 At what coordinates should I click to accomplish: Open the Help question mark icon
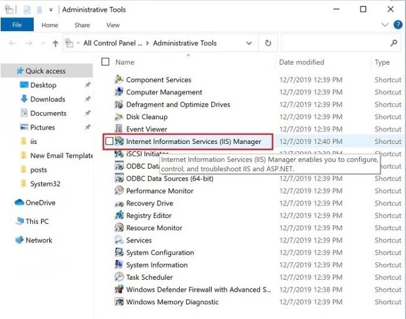398,25
